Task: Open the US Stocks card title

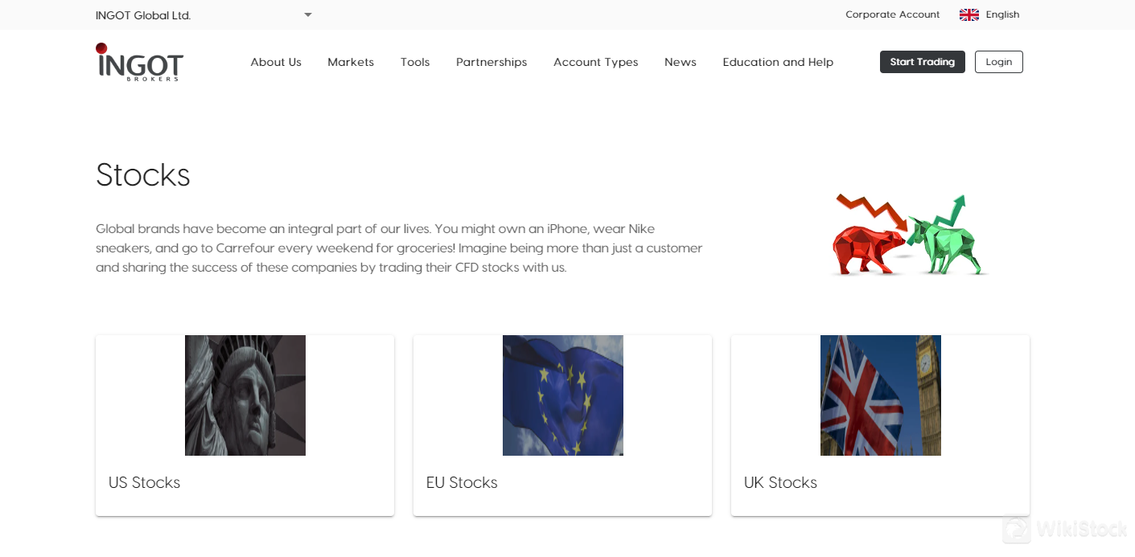Action: (145, 482)
